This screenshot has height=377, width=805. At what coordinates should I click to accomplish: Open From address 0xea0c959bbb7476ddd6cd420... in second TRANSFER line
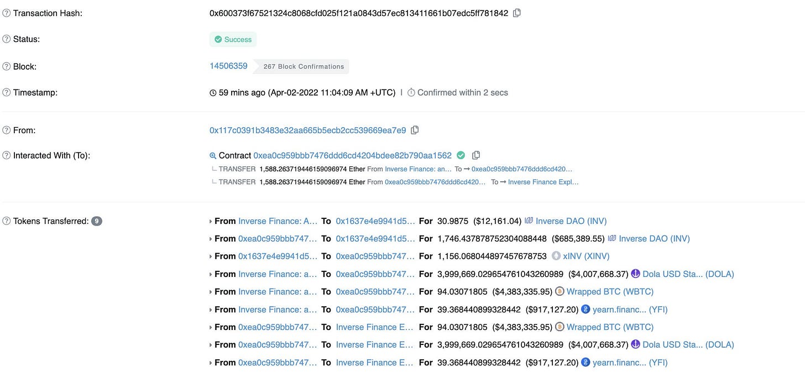pos(435,182)
